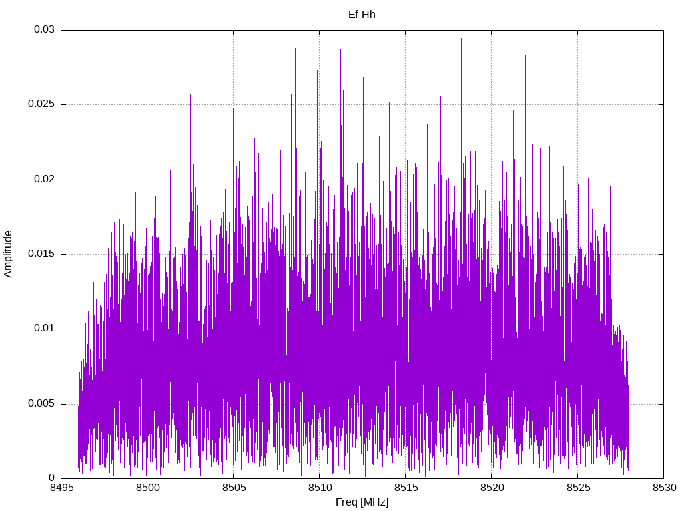
Task: Click the y-axis tick label 0.02
Action: [x=45, y=179]
